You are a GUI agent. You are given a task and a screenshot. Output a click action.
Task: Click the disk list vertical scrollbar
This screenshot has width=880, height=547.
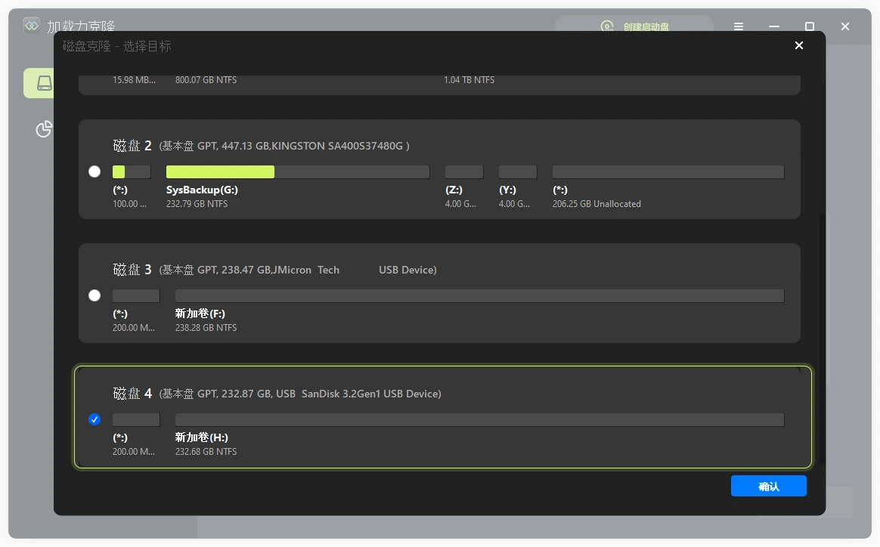(823, 340)
